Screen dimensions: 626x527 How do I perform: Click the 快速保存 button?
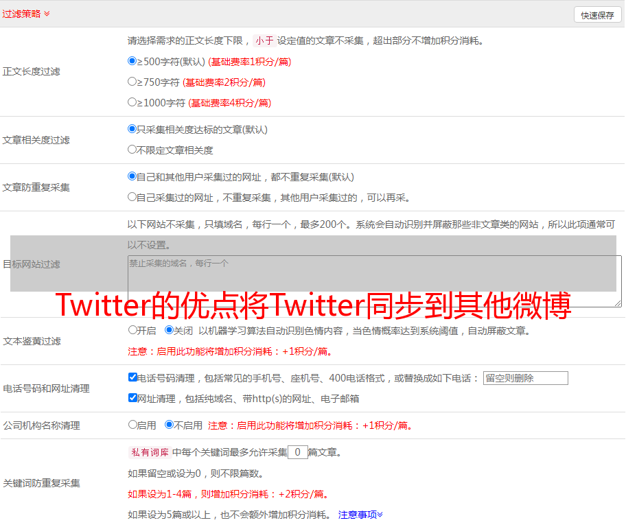(597, 15)
